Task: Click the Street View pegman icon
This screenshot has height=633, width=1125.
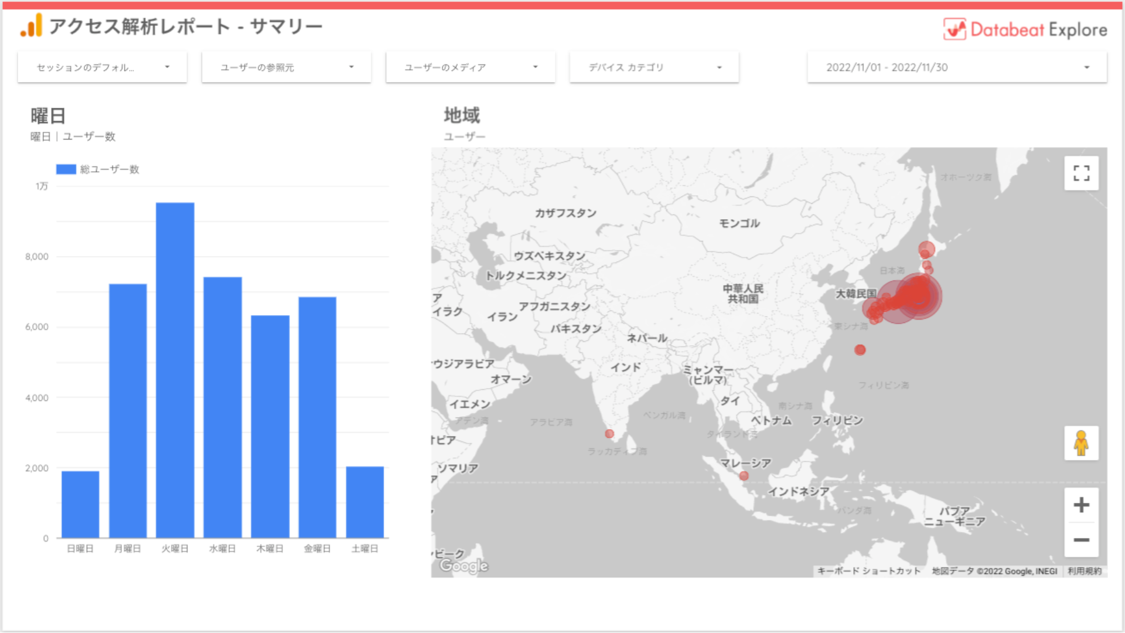Action: (x=1081, y=443)
